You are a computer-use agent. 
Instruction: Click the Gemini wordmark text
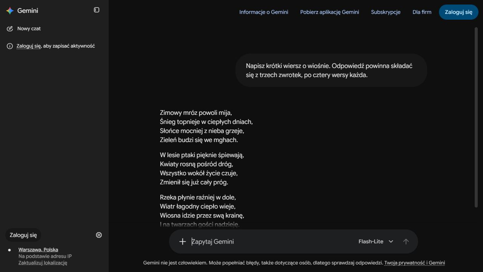click(28, 11)
